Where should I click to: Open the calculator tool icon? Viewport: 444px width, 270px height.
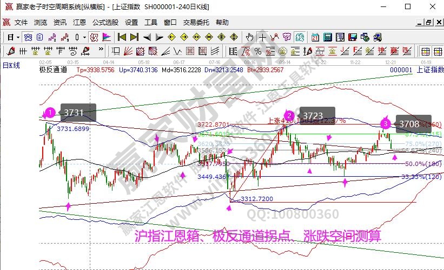pos(327,37)
